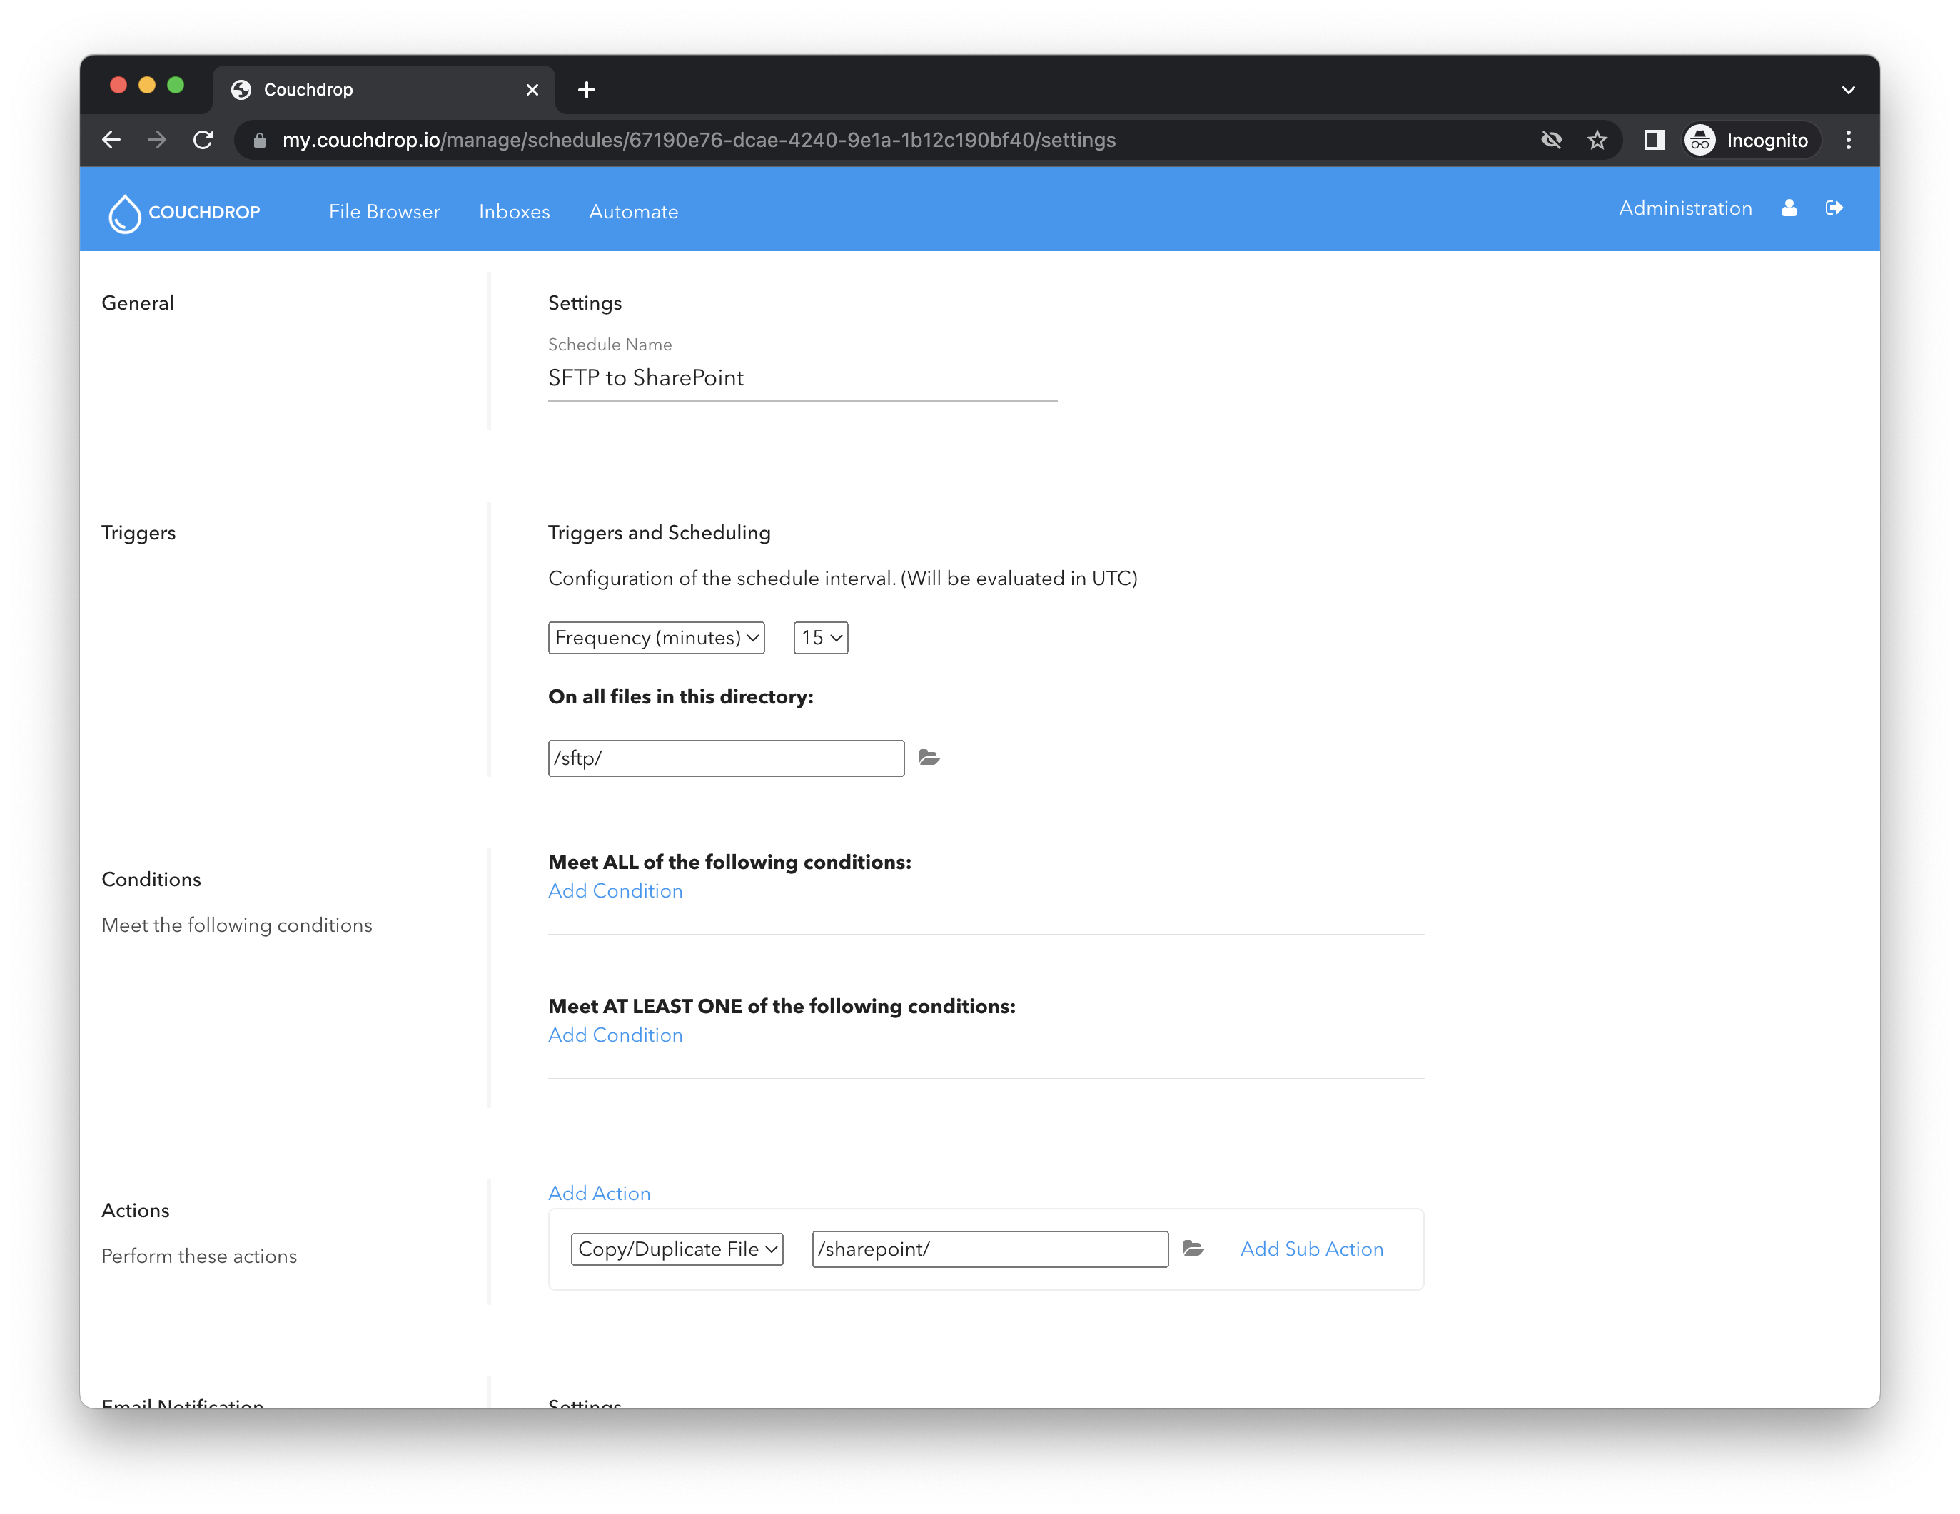
Task: Click the Schedule Name field
Action: (x=802, y=377)
